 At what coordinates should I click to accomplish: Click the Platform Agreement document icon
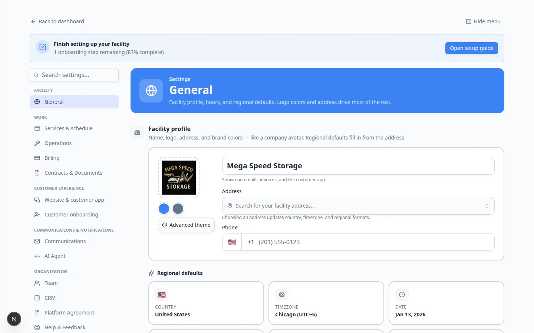[x=37, y=313]
